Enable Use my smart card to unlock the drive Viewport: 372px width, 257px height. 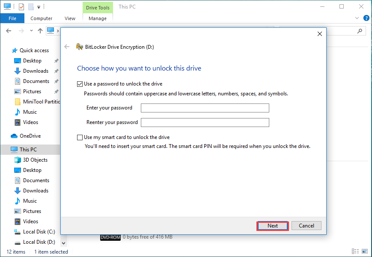pos(80,138)
